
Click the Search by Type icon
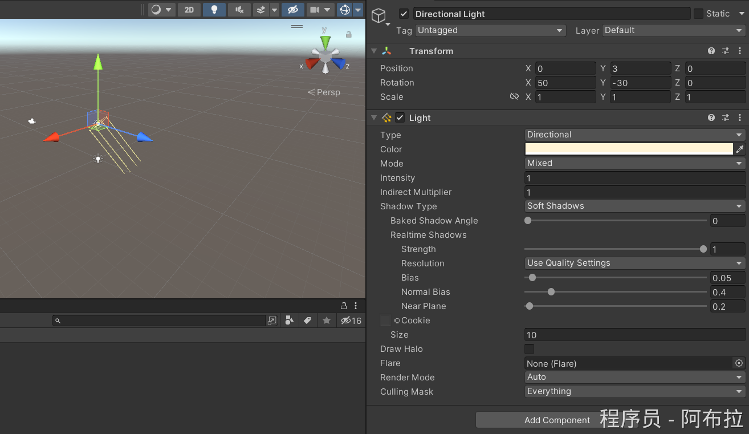coord(289,321)
